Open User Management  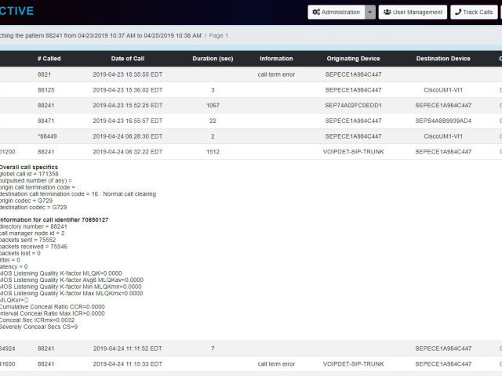pos(413,13)
